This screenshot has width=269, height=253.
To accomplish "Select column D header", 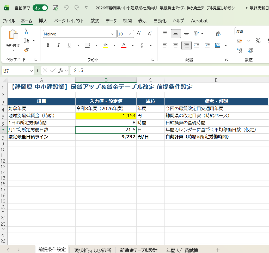I will click(216, 80).
